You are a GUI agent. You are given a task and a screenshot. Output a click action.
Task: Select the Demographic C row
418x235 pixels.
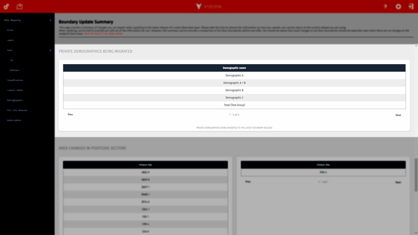[x=234, y=98]
